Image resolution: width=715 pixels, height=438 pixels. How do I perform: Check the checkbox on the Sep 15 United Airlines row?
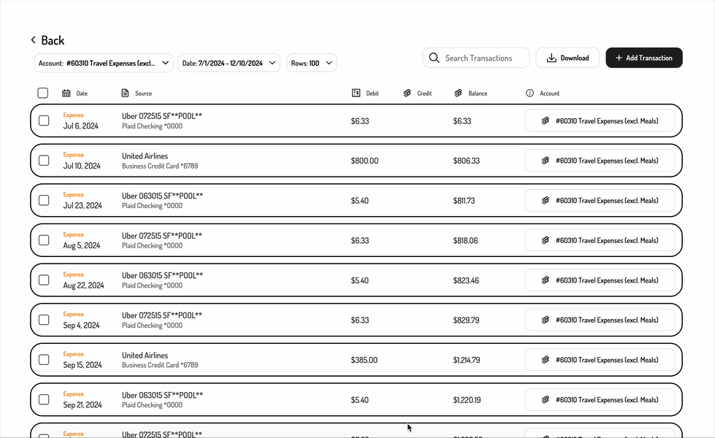tap(43, 359)
